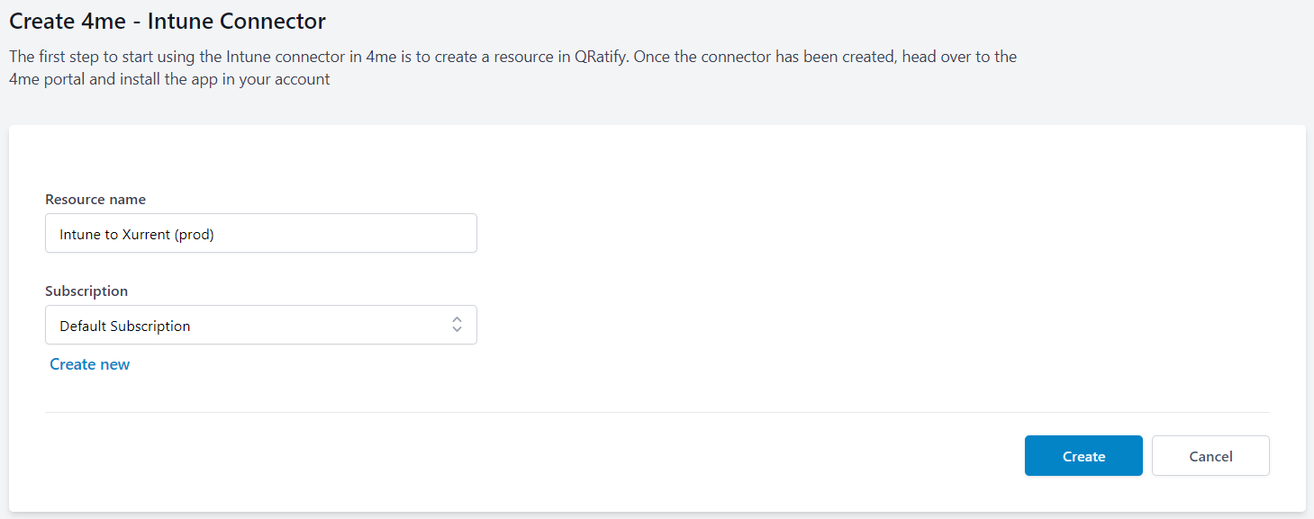The height and width of the screenshot is (519, 1314).
Task: Click the Resource name label
Action: click(95, 199)
